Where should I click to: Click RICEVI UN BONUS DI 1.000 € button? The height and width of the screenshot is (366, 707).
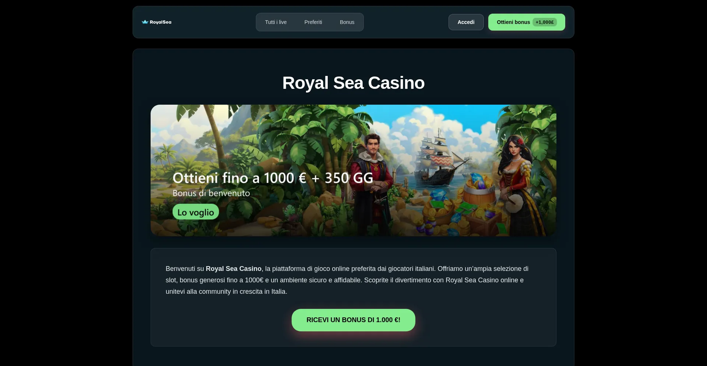click(353, 320)
